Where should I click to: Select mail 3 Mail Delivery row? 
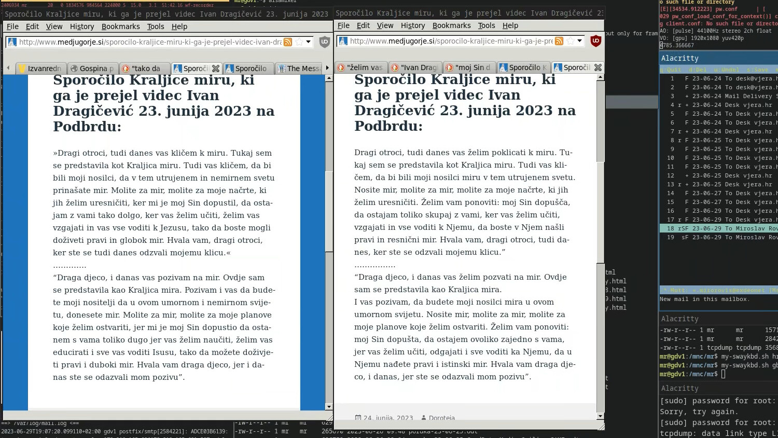point(719,96)
